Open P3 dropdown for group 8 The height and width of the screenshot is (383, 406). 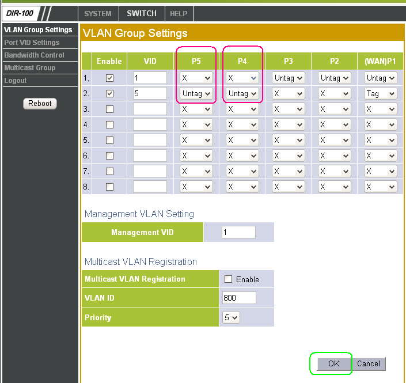coord(288,187)
